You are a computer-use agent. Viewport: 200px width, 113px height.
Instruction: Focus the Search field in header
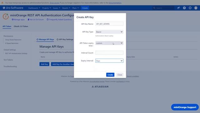(x=164, y=8)
